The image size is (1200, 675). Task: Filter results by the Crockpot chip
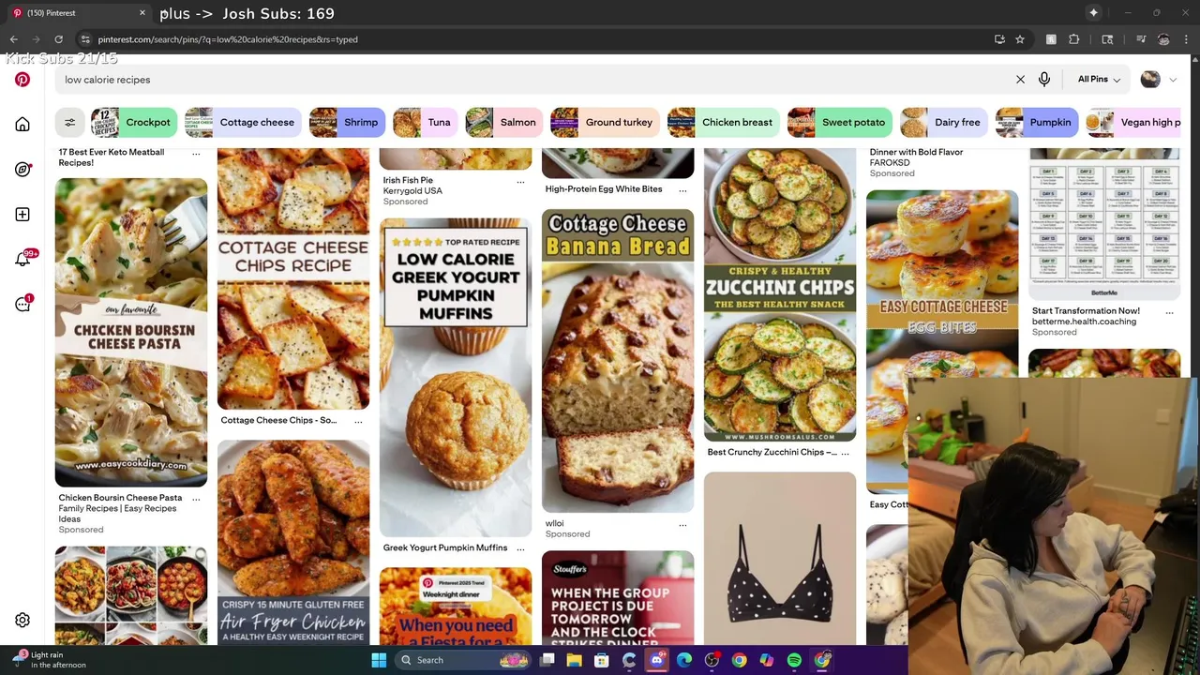coord(133,122)
